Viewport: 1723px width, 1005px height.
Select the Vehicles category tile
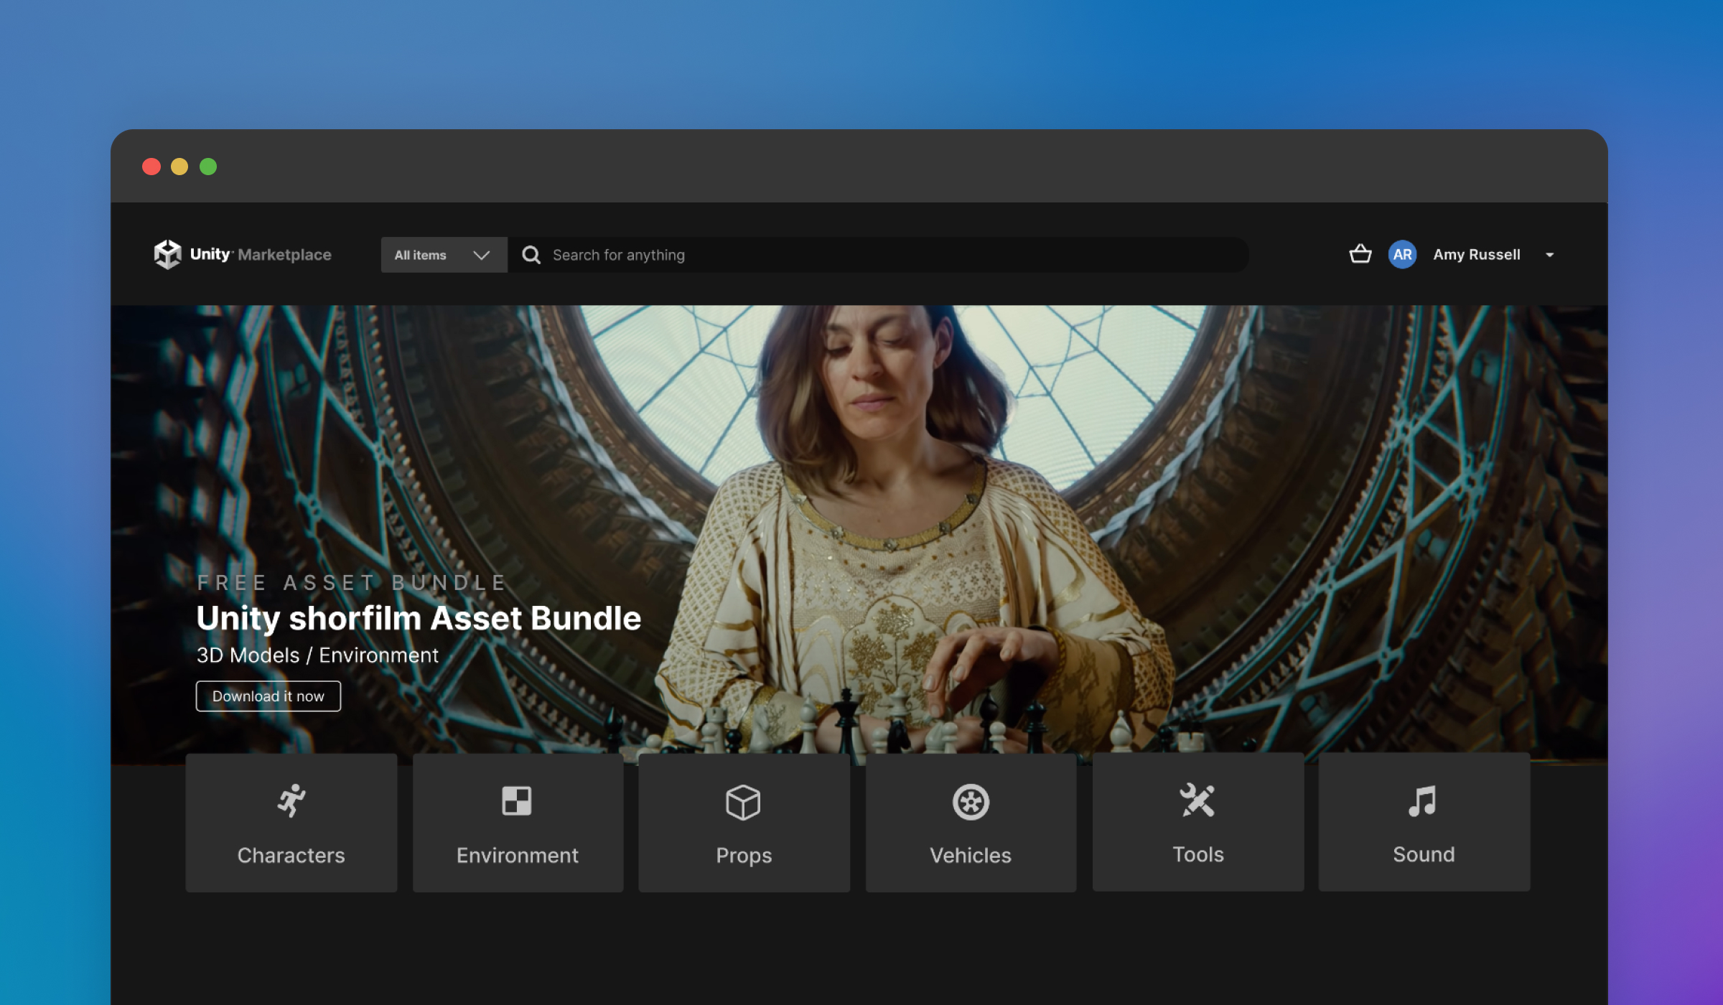971,823
